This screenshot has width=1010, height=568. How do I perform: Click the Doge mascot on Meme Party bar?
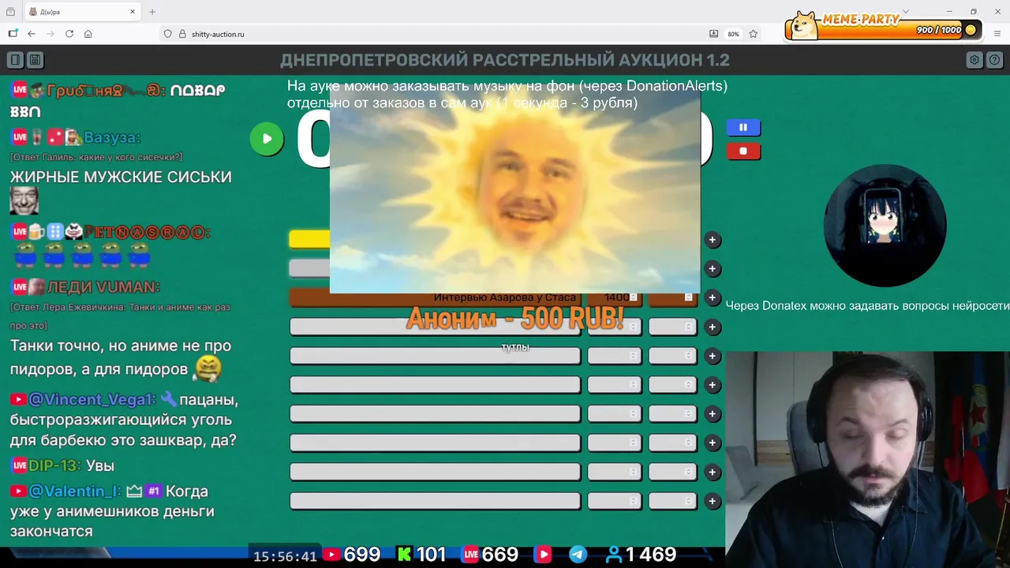tap(803, 24)
